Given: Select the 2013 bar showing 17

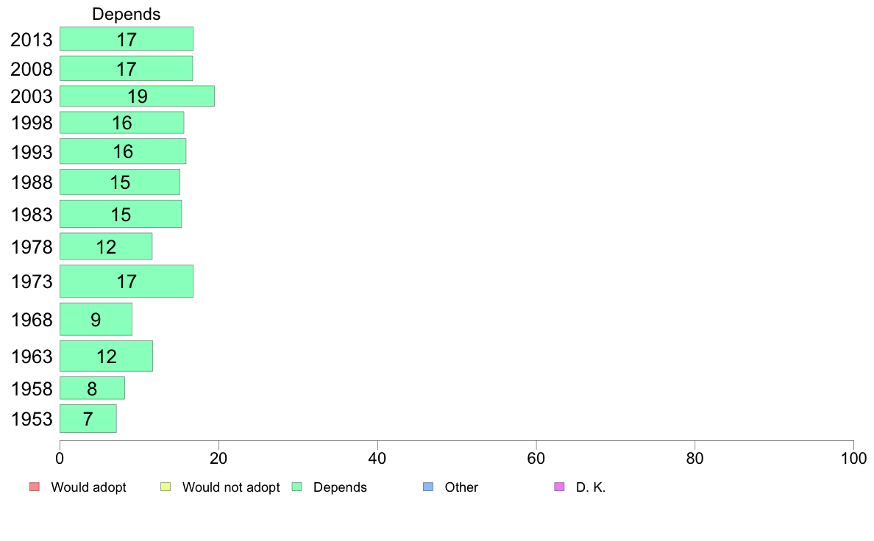Looking at the screenshot, I should [127, 39].
